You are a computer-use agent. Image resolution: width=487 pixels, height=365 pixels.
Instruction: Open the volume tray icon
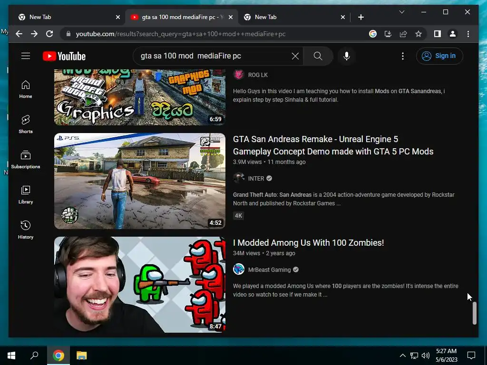[426, 355]
